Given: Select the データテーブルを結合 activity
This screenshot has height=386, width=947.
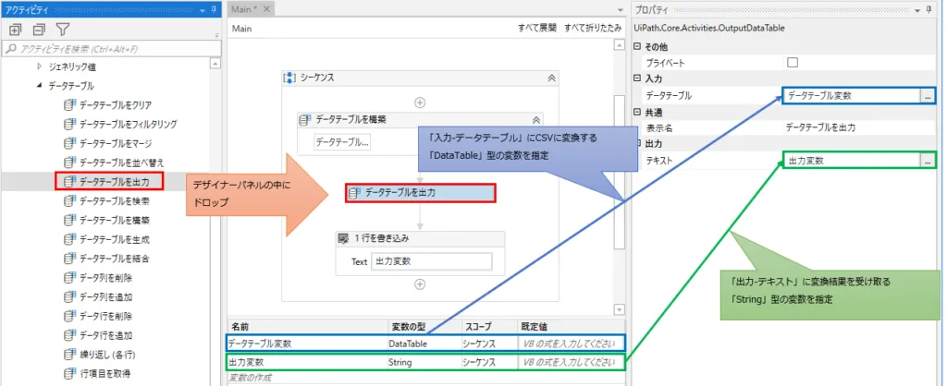Looking at the screenshot, I should pos(107,259).
